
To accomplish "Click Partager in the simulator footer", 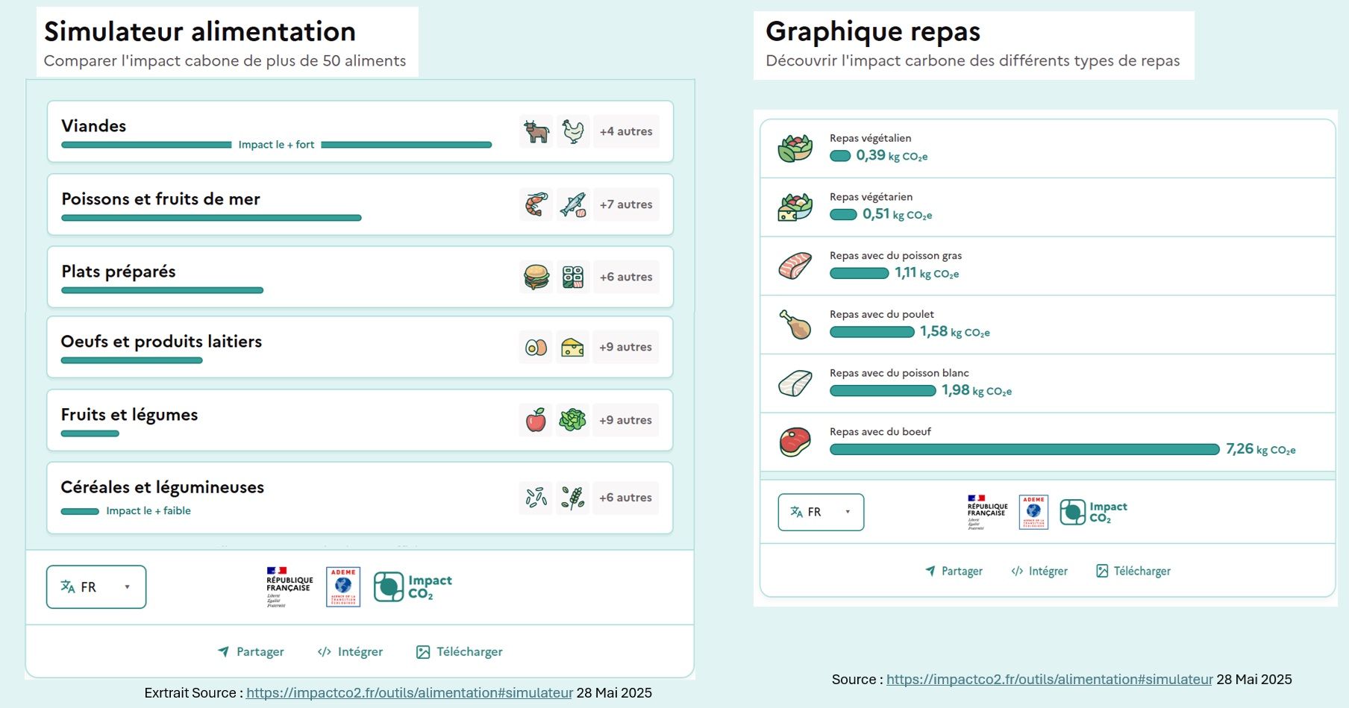I will click(x=251, y=652).
